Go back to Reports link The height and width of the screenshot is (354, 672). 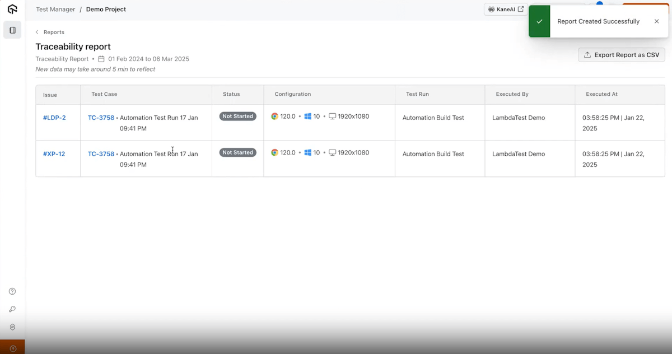pos(54,32)
